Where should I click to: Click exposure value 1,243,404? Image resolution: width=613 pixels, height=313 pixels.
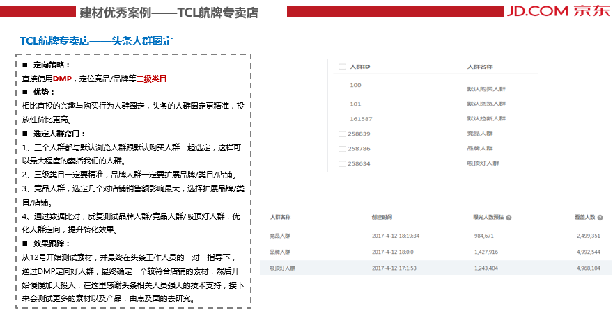[486, 268]
